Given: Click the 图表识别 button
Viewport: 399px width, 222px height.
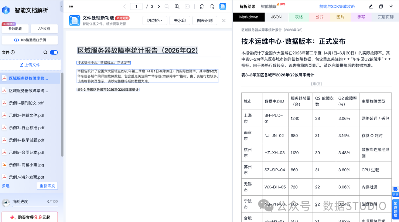Looking at the screenshot, I should coord(205,20).
